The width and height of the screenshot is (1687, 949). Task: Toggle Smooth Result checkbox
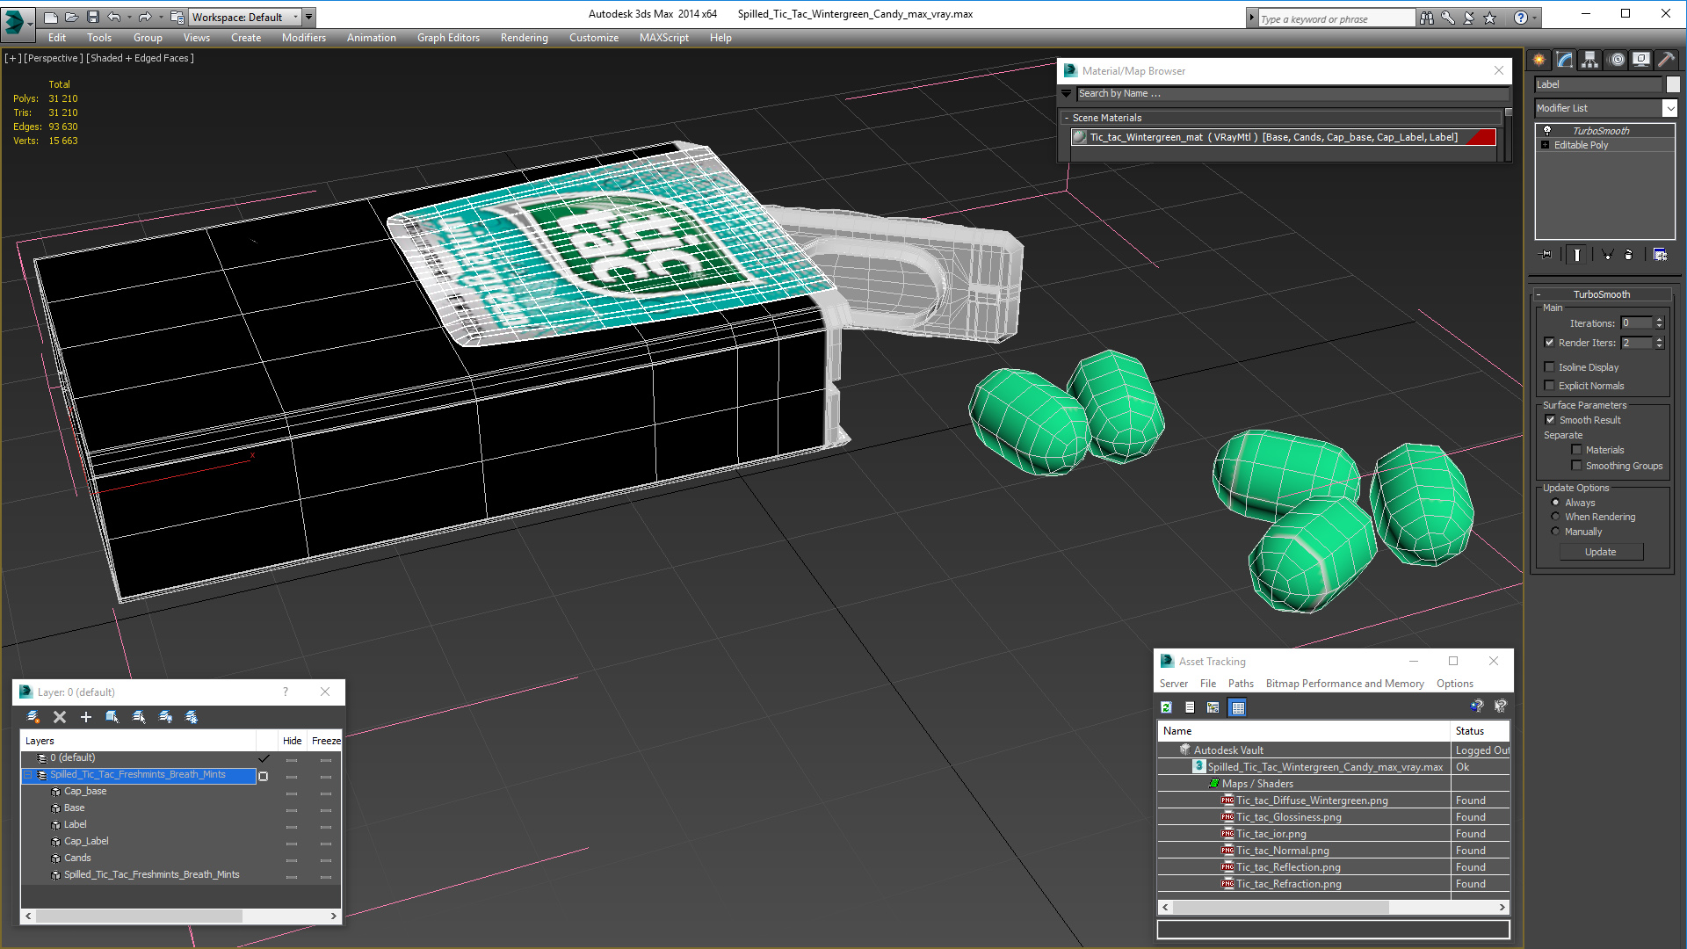coord(1550,420)
